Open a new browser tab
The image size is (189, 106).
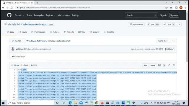click(37, 3)
